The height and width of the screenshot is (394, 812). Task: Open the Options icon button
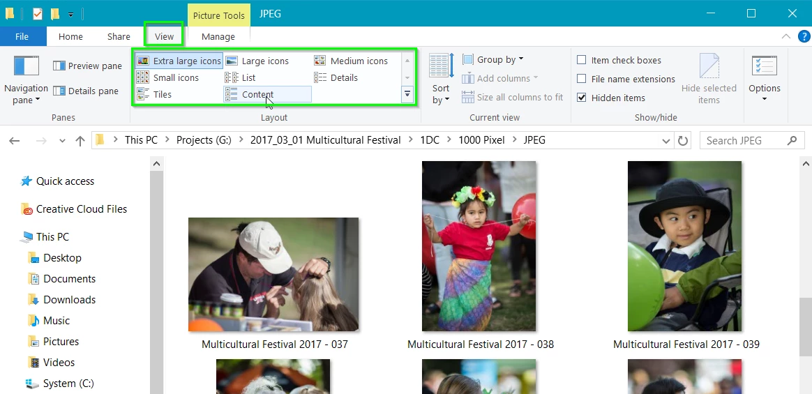coord(765,66)
